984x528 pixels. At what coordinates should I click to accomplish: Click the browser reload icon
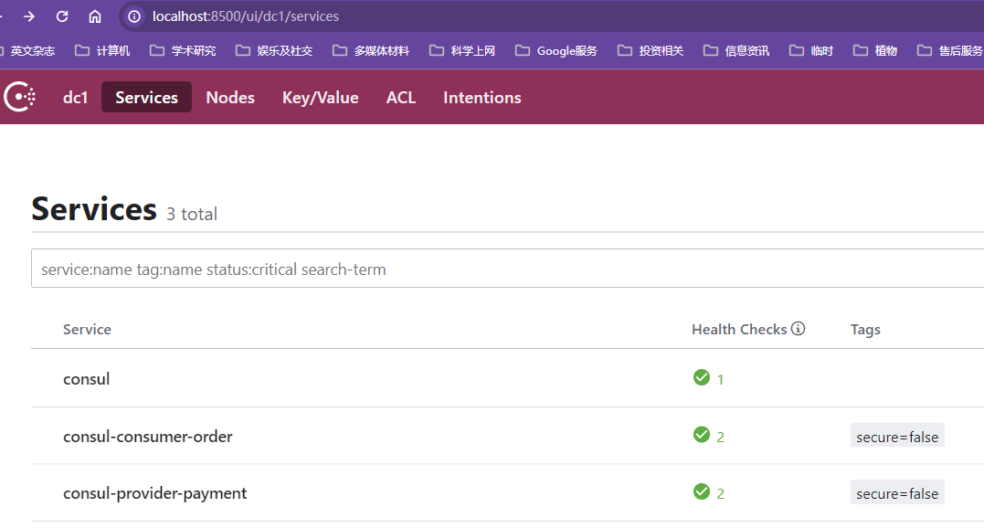(62, 16)
